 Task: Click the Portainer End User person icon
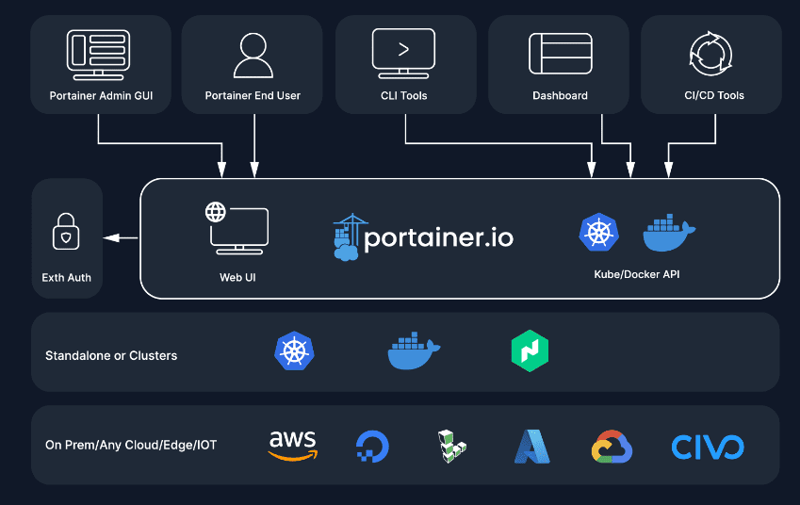point(253,56)
